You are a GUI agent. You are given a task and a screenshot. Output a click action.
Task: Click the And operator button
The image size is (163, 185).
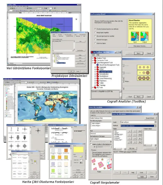[140, 135]
